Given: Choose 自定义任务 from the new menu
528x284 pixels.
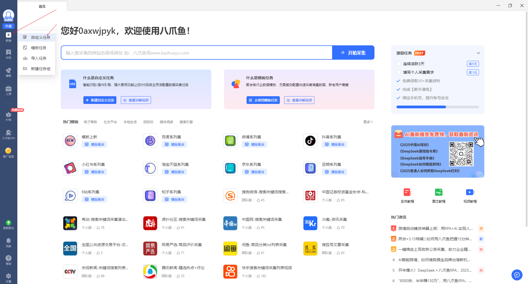Looking at the screenshot, I should (37, 37).
